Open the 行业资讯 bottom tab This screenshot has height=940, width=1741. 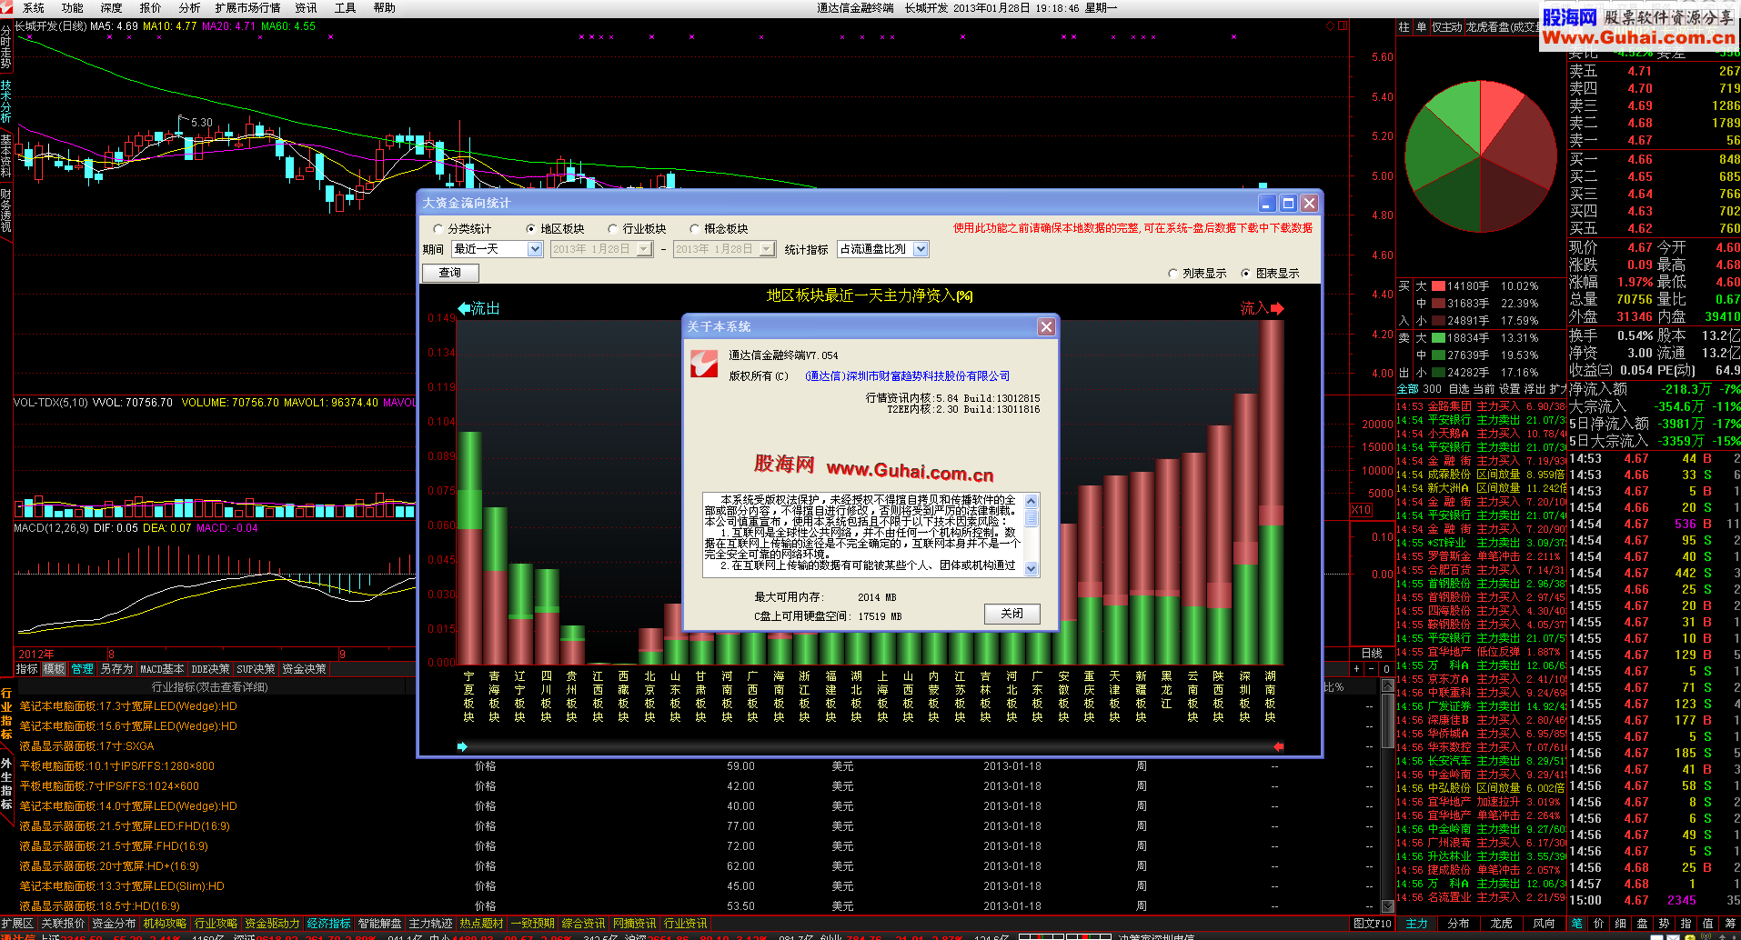tap(685, 924)
